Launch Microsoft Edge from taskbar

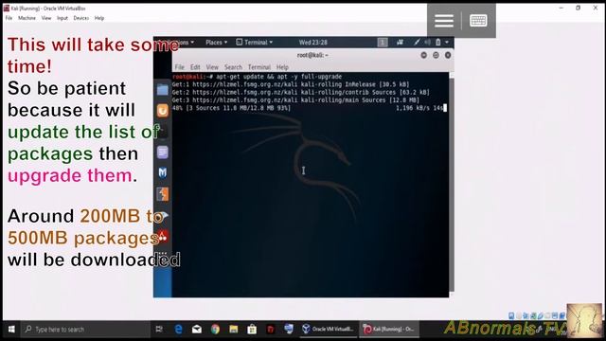178,330
